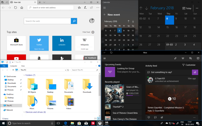This screenshot has width=202, height=126.
Task: Open Looking for Group purple tile
Action: 110,72
